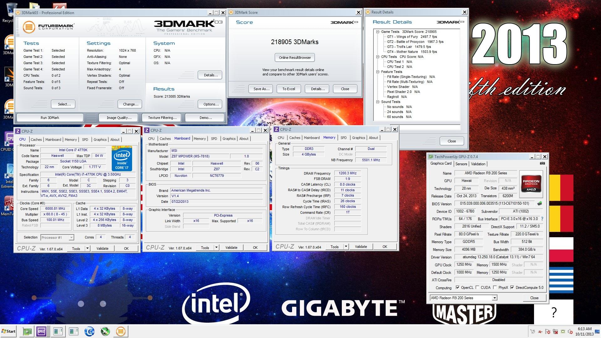Collapse the Game Tests tree node
601x338 pixels.
click(378, 32)
